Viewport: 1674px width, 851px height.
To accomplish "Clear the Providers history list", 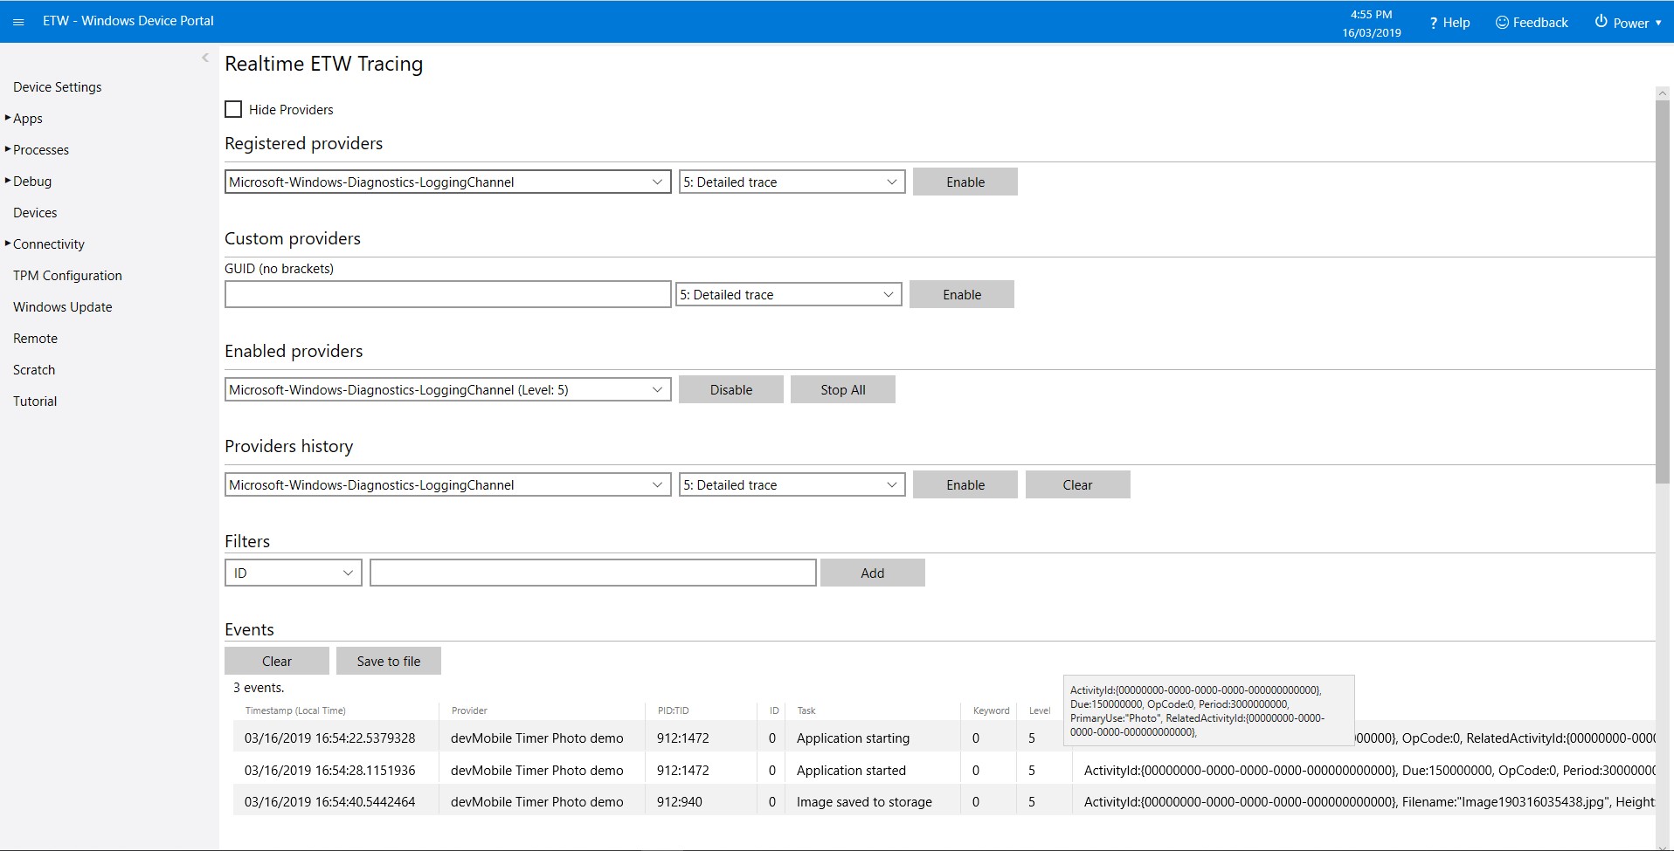I will click(1077, 484).
